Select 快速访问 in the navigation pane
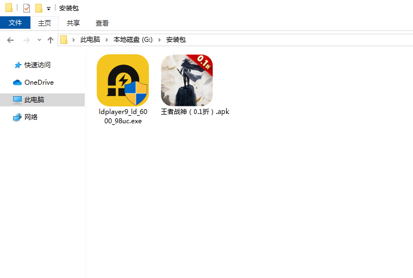Screen dimensions: 413x278 pos(37,65)
